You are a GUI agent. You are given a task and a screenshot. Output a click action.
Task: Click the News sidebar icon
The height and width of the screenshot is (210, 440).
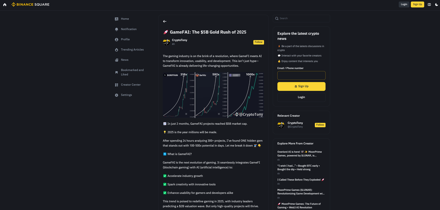click(x=117, y=60)
